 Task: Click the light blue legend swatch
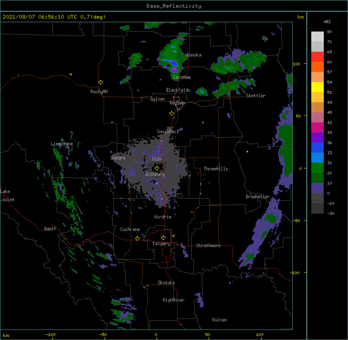pos(317,157)
